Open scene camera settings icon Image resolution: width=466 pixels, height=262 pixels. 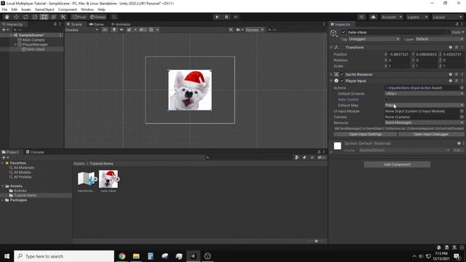[238, 30]
